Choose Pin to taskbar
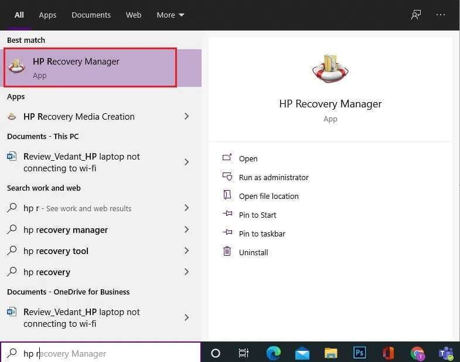Image resolution: width=460 pixels, height=362 pixels. 263,234
